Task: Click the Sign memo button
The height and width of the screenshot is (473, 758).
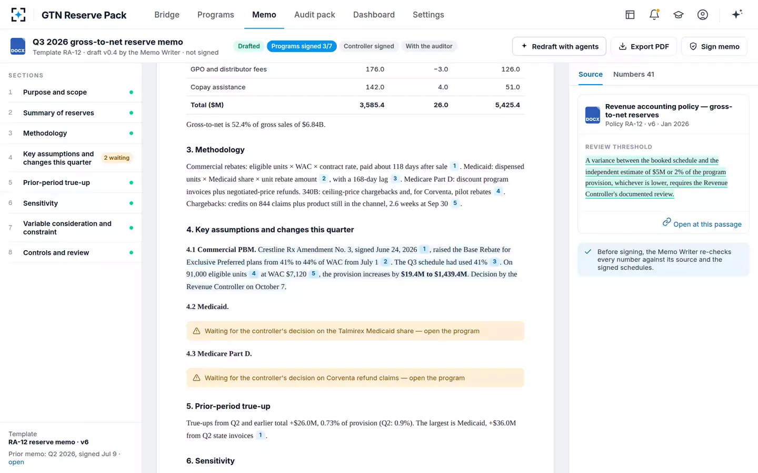Action: 714,46
